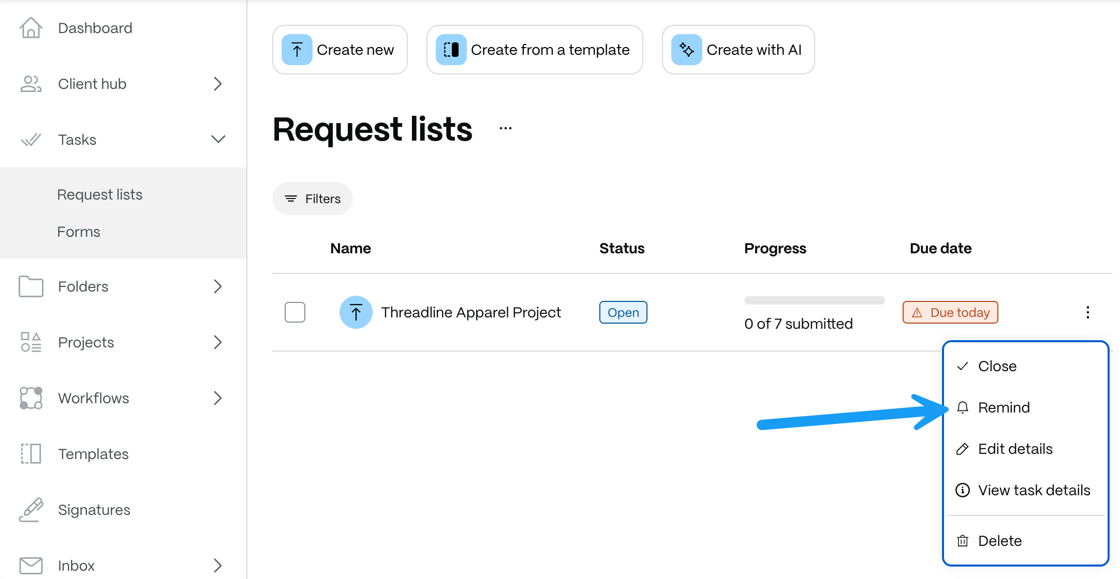1120x579 pixels.
Task: Click the Create with AI sparkle icon
Action: click(687, 50)
